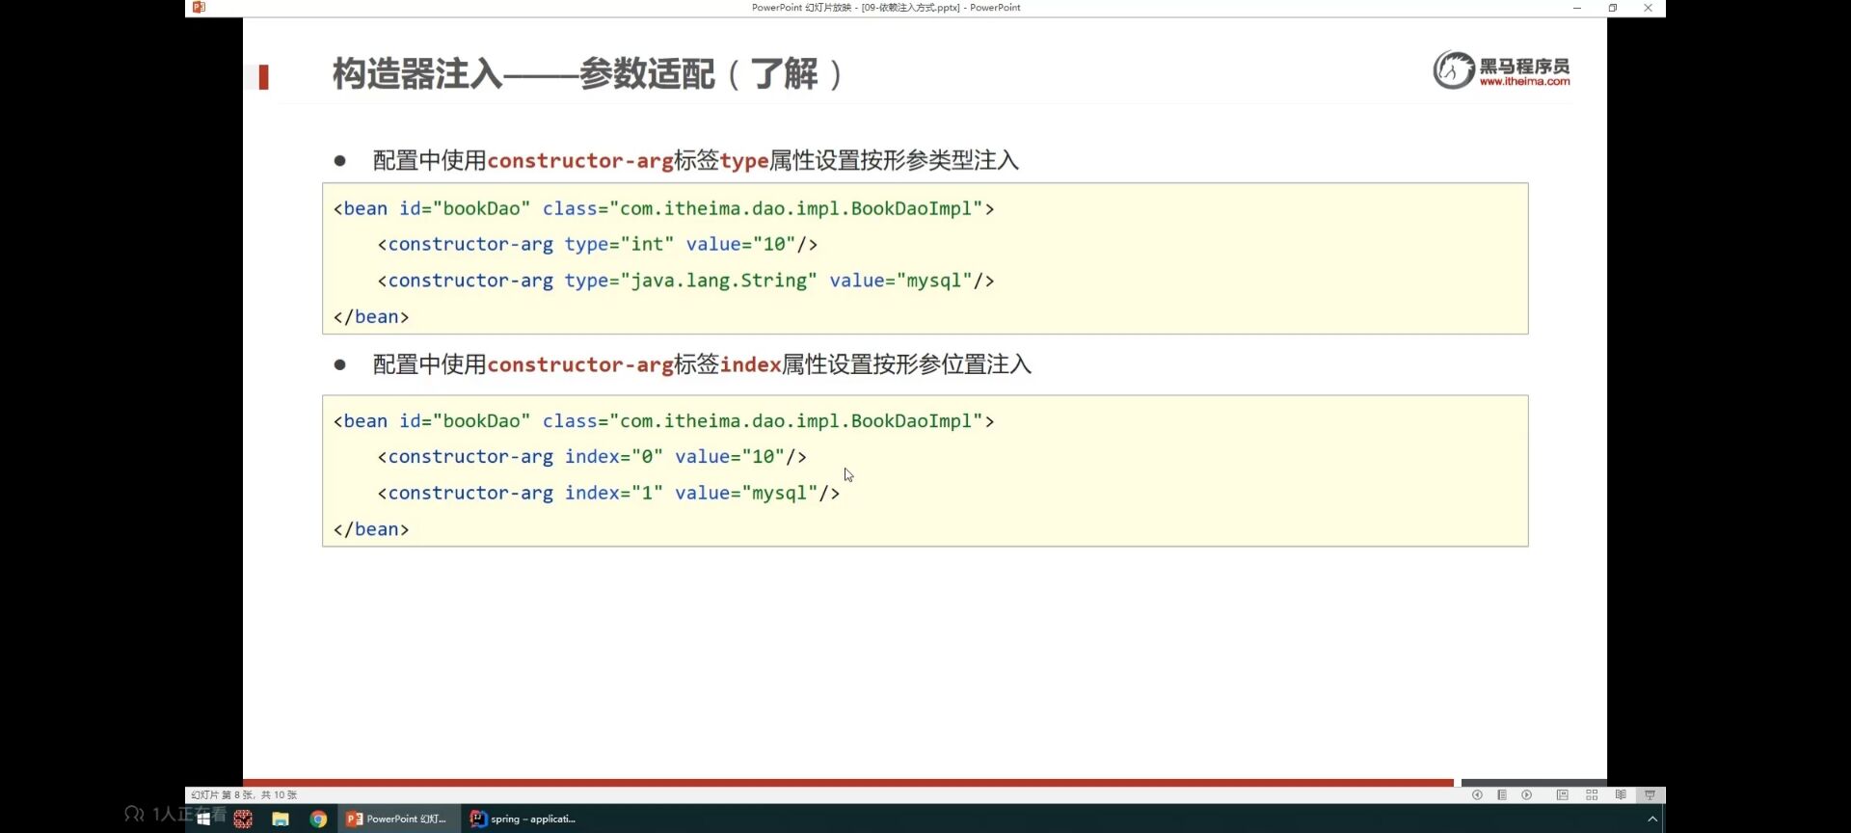Go to the previous slide arrow
The width and height of the screenshot is (1851, 833).
(x=1477, y=795)
